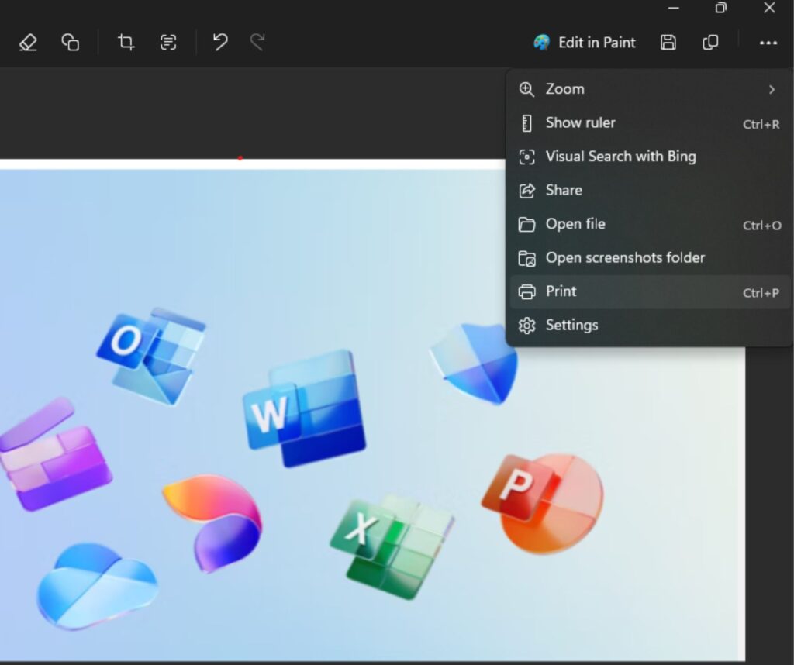794x665 pixels.
Task: Minimize the Snipping Tool window
Action: pos(674,8)
